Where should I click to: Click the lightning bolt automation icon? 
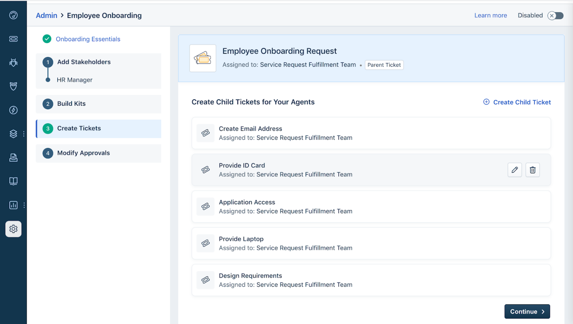click(x=14, y=110)
